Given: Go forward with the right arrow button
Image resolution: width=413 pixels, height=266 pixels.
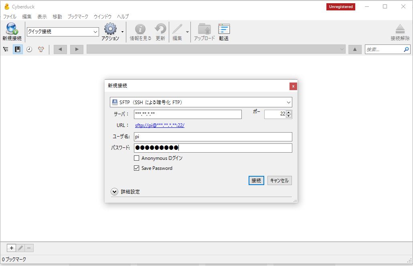Looking at the screenshot, I should coord(77,49).
